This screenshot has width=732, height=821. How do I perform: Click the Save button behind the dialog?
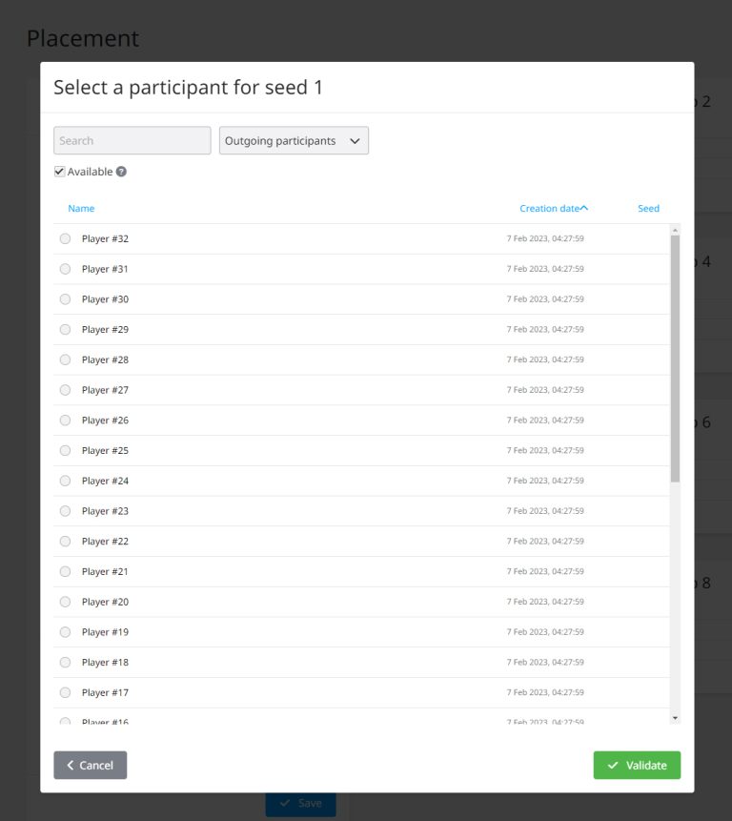301,803
